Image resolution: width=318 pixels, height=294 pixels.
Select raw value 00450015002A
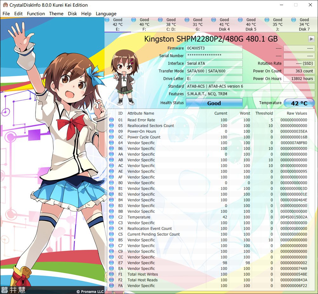pyautogui.click(x=294, y=217)
